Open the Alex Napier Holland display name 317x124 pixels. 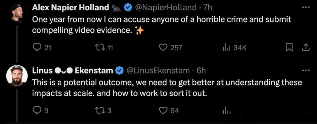tap(70, 8)
